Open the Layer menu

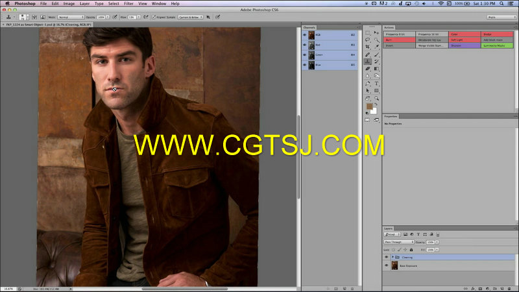(x=85, y=4)
